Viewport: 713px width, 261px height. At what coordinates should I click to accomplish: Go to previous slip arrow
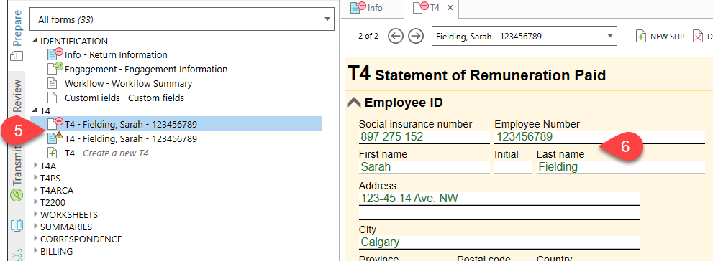396,37
